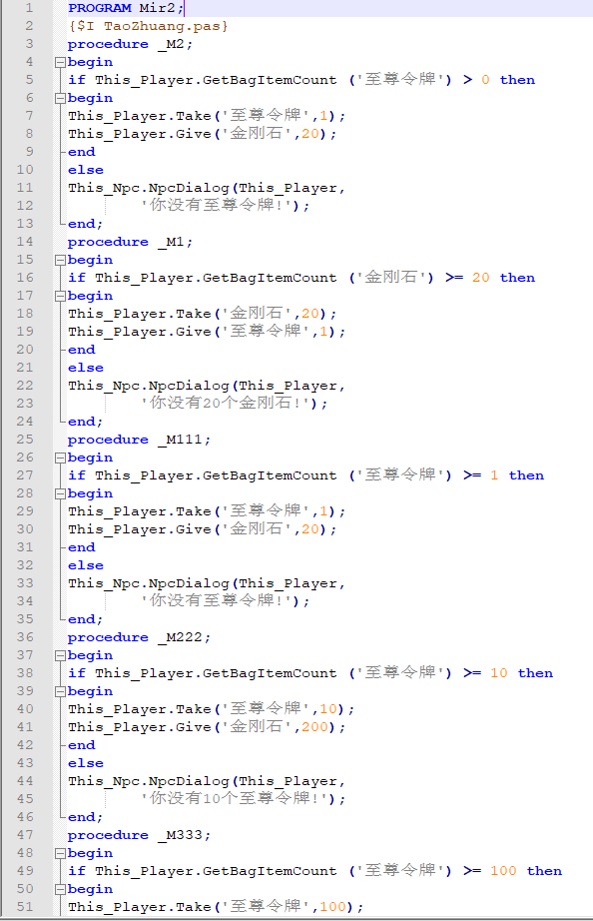Collapse the begin block at line 50

(x=60, y=889)
